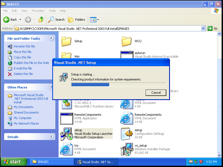223x167 pixels.
Task: Collapse the File and Folder Tasks panel
Action: [x=51, y=38]
